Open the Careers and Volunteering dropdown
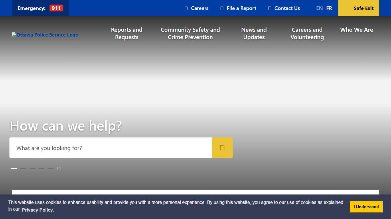 tap(307, 33)
